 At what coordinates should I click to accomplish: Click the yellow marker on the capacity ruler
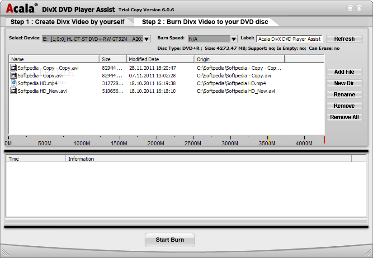click(269, 140)
